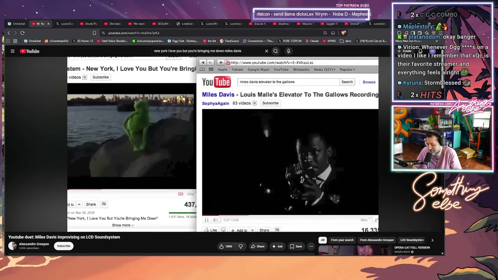This screenshot has width=498, height=280.
Task: Show more filter chips with the right chevron
Action: (x=432, y=240)
